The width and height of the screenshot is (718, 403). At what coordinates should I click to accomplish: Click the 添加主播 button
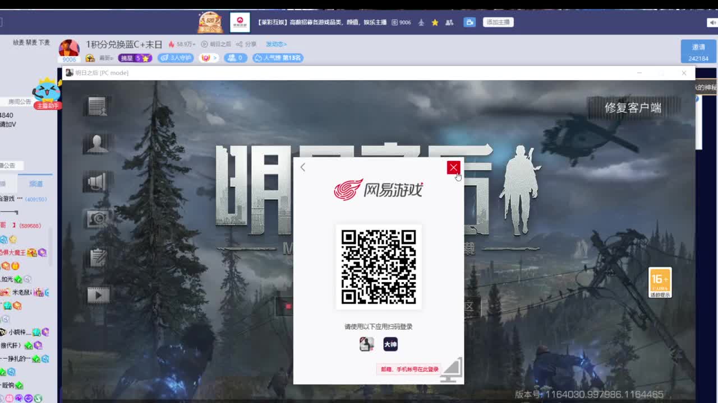pos(498,22)
